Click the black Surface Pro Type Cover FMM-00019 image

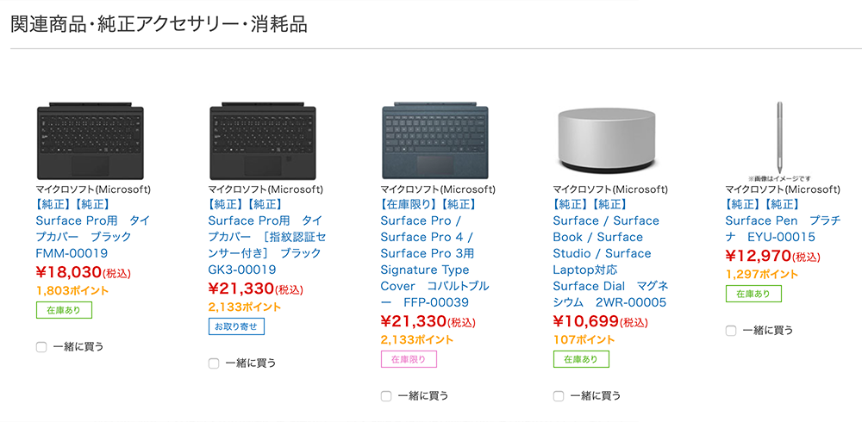pyautogui.click(x=91, y=141)
